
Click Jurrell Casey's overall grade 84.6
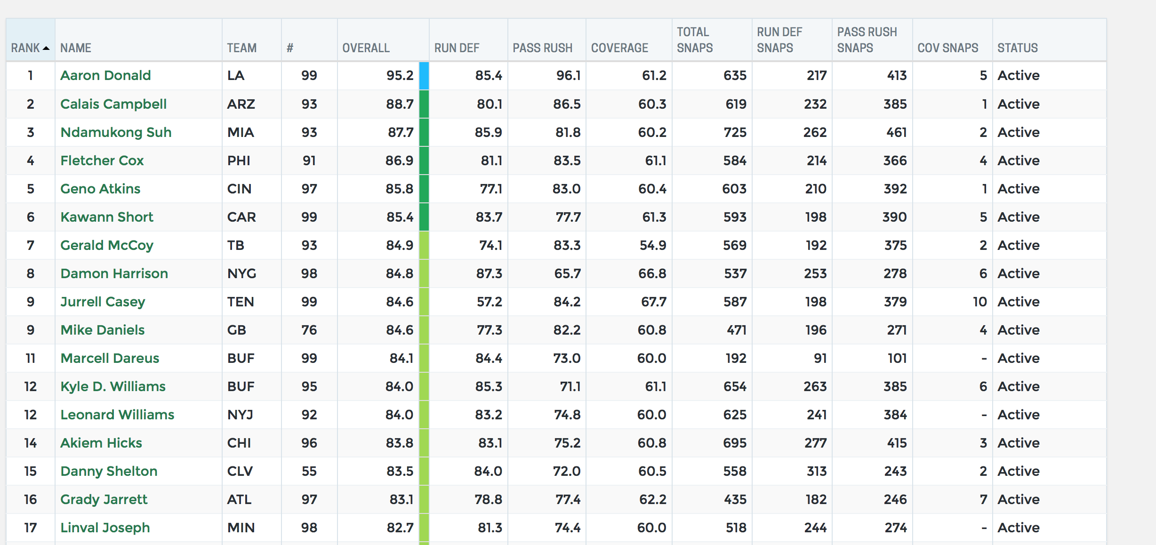[x=399, y=302]
